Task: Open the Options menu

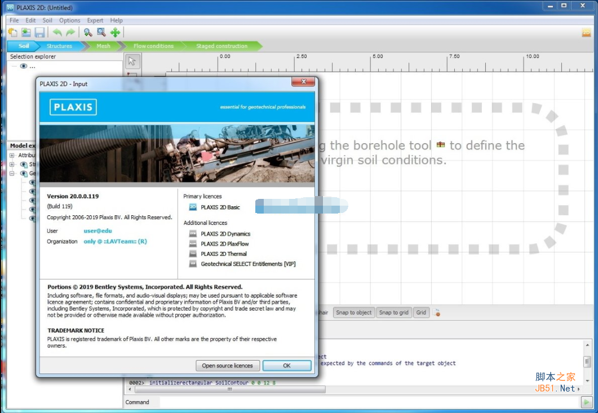Action: 69,20
